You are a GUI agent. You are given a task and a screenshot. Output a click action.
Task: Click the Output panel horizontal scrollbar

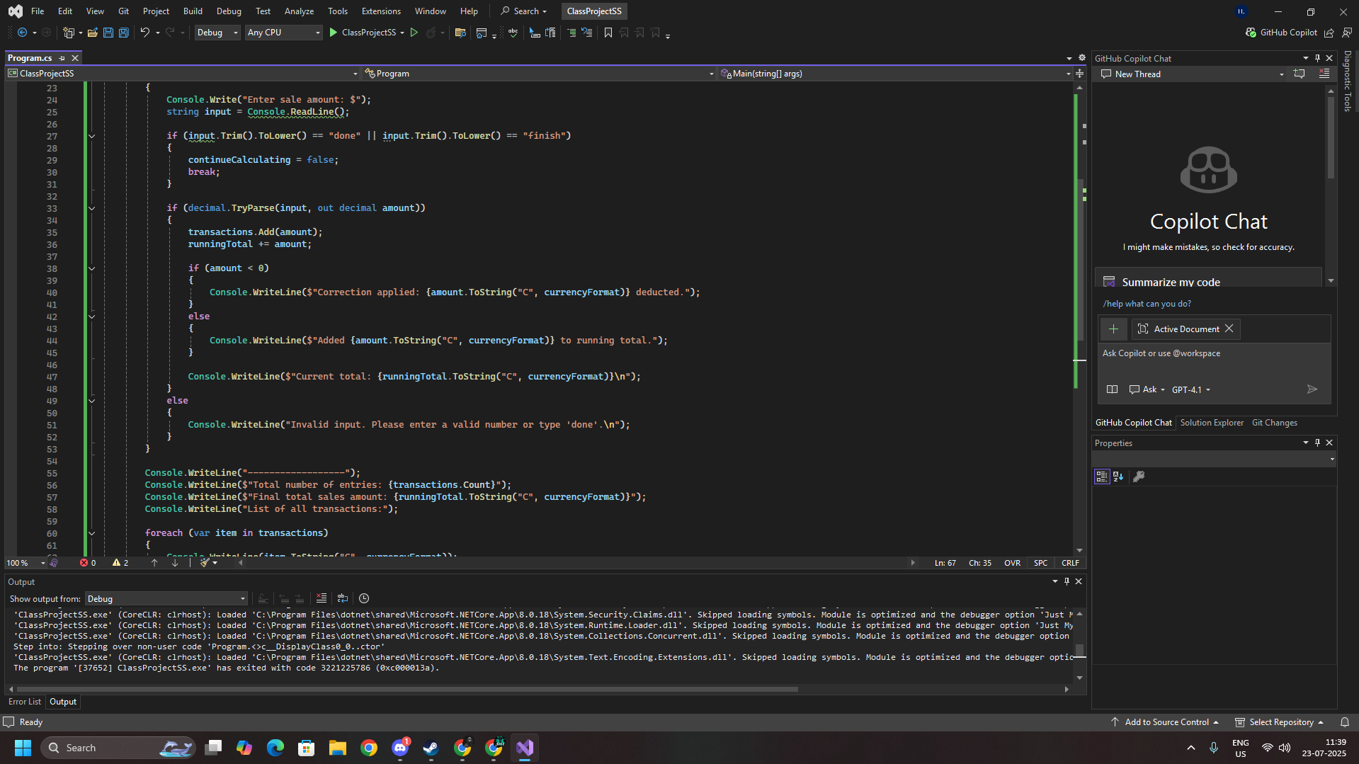[x=407, y=689]
